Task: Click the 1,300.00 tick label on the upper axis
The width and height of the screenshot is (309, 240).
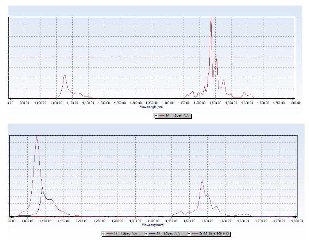Action: click(136, 103)
